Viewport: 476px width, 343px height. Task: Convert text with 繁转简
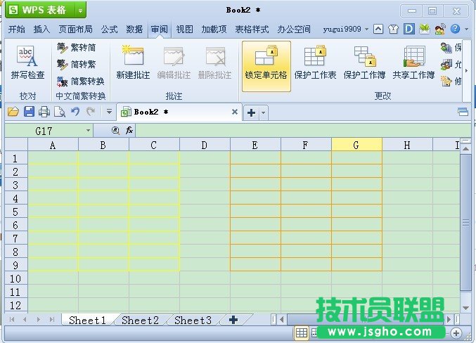[77, 47]
